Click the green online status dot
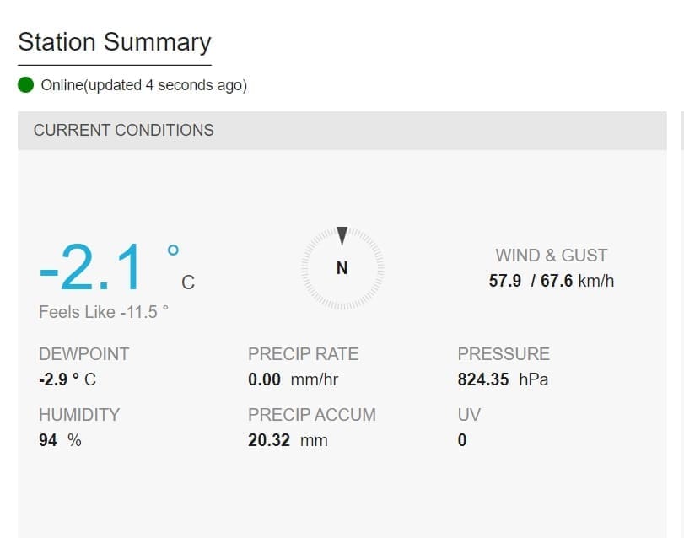 [25, 85]
